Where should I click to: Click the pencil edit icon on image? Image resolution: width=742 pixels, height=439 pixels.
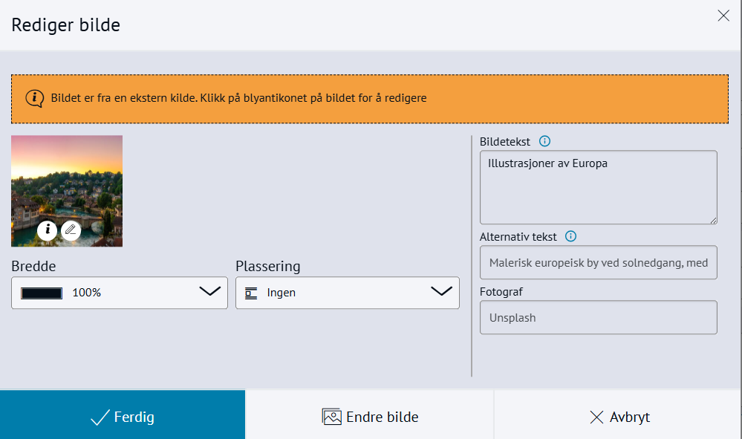(71, 230)
